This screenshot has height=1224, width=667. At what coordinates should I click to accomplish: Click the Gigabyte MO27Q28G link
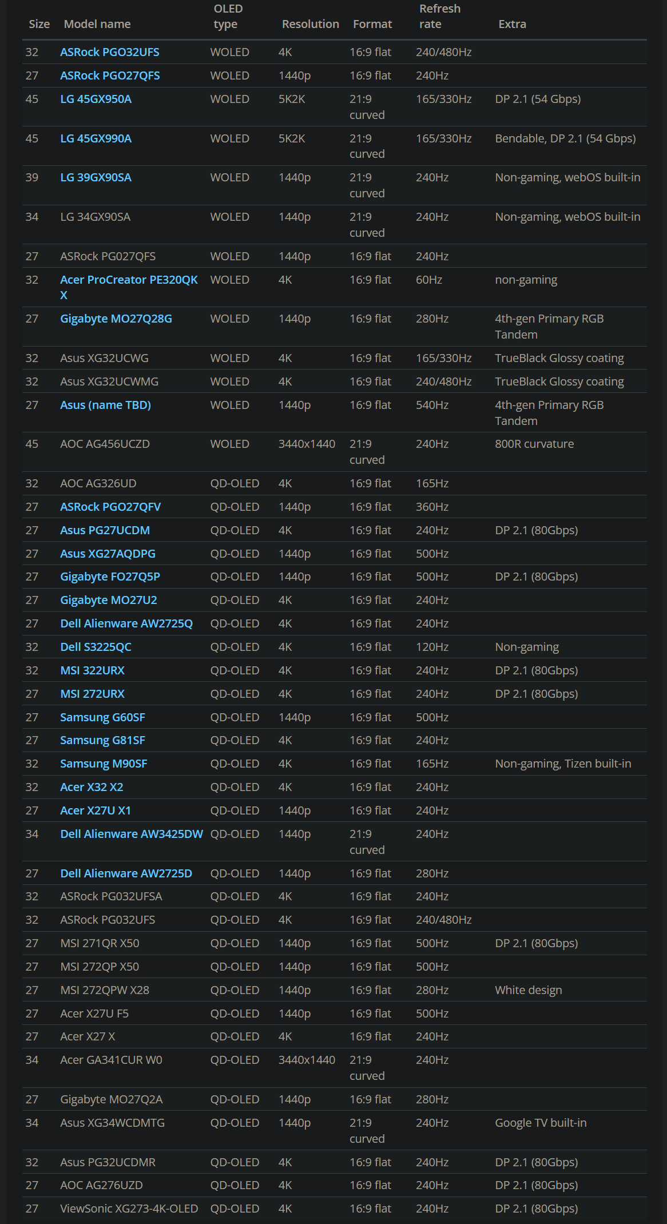[x=116, y=319]
